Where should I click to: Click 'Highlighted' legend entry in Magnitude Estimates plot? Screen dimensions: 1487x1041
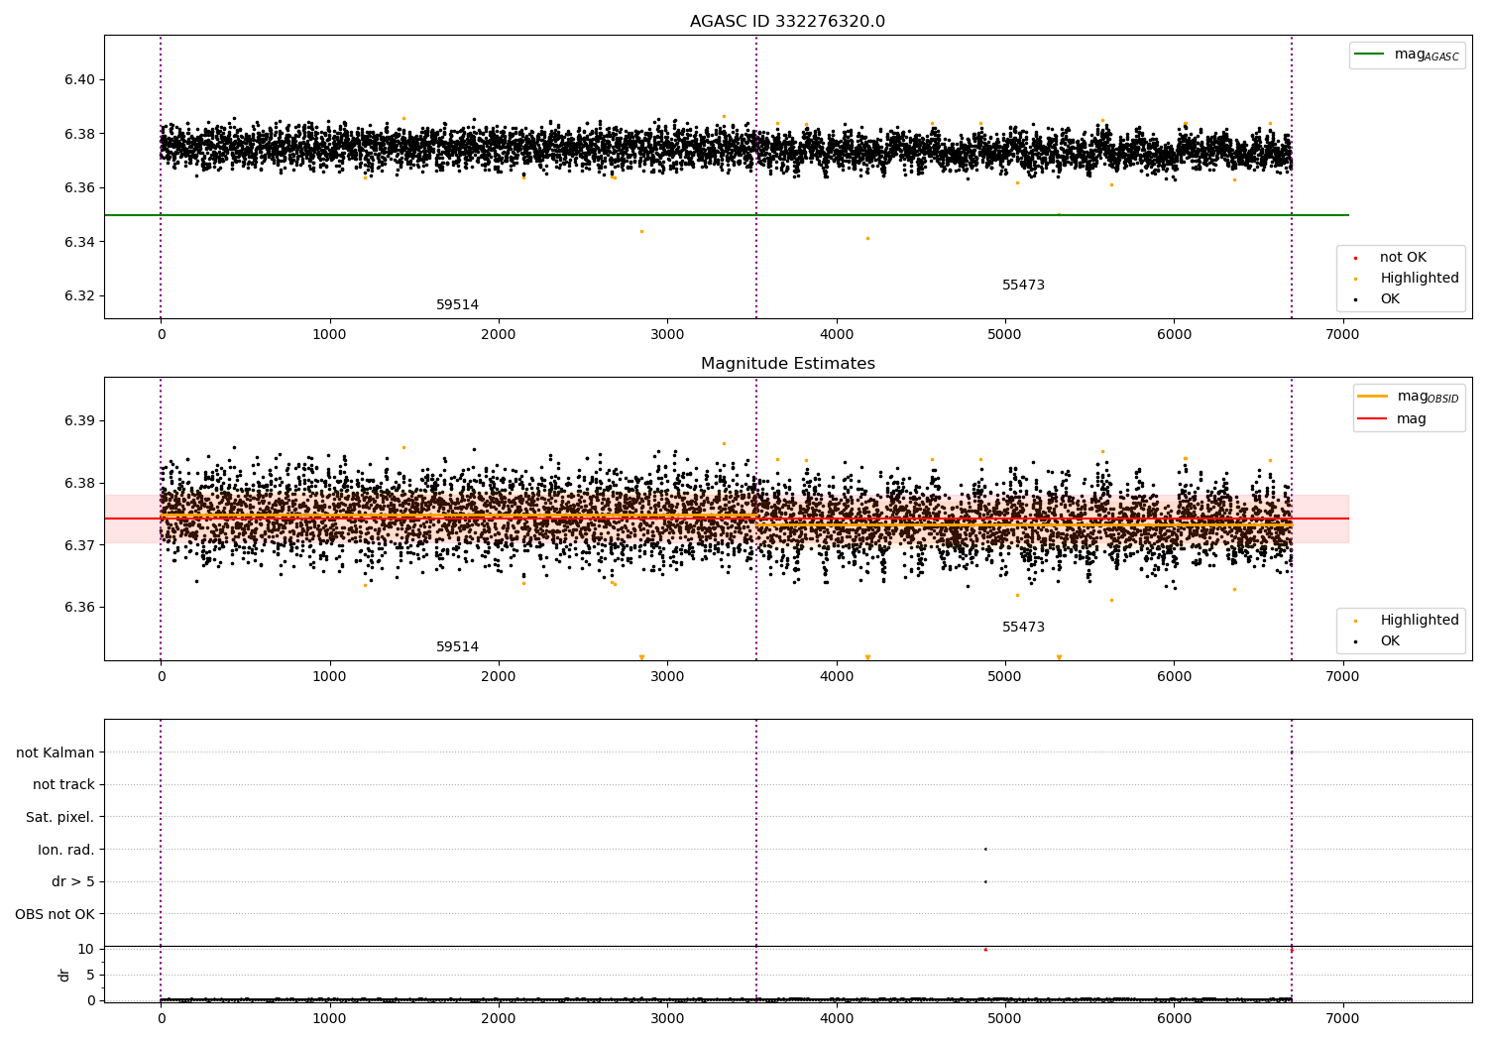click(x=1420, y=621)
